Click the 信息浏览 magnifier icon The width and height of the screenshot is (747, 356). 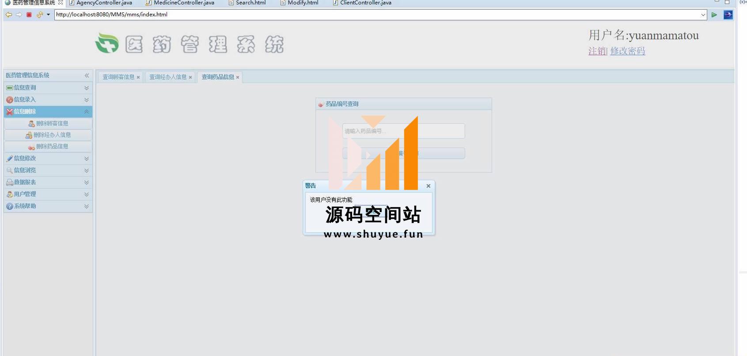coord(9,170)
